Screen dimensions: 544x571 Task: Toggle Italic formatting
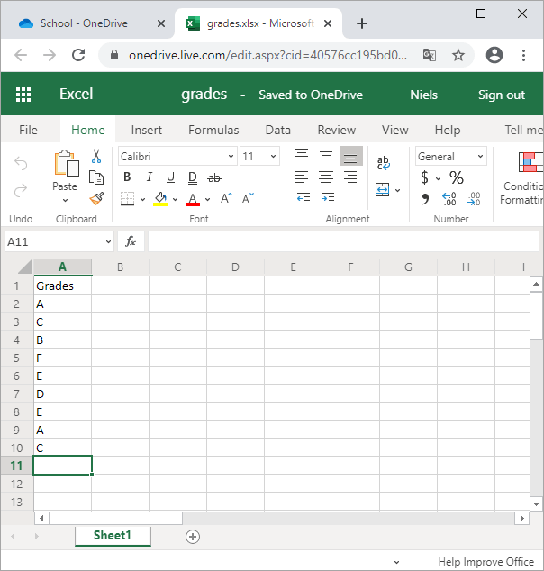click(x=149, y=177)
